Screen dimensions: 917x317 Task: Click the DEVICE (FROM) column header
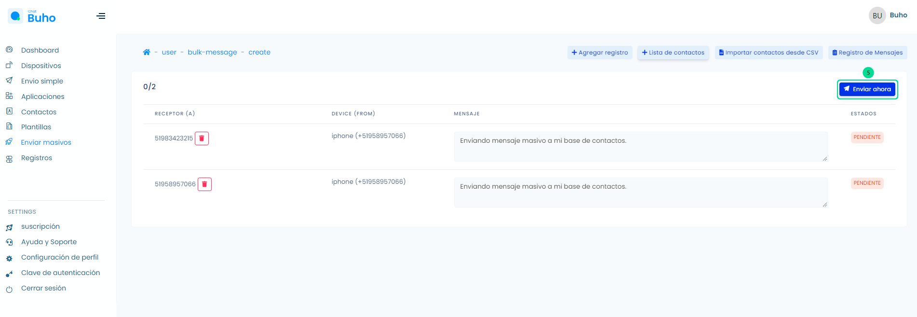[x=353, y=114]
